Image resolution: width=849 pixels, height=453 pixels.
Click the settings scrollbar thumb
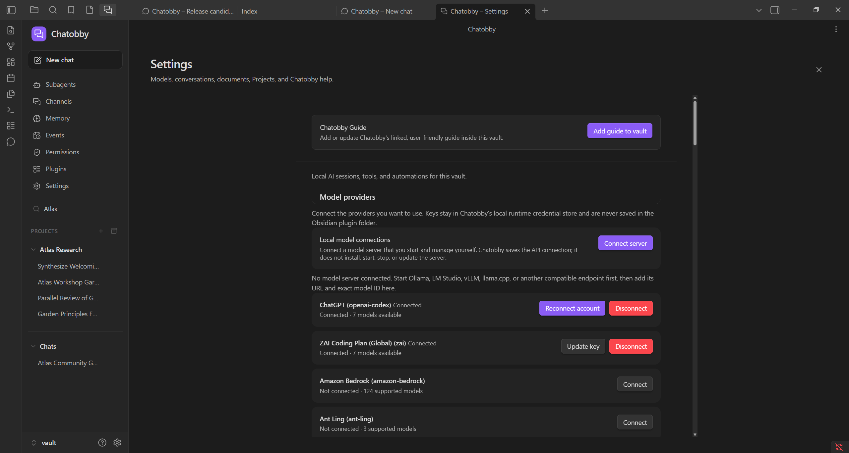(695, 123)
